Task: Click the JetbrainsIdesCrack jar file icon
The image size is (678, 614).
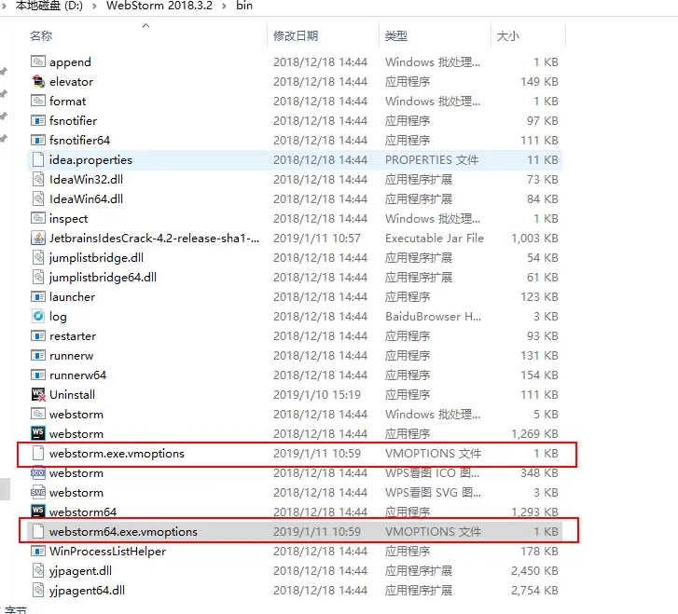Action: pos(38,238)
